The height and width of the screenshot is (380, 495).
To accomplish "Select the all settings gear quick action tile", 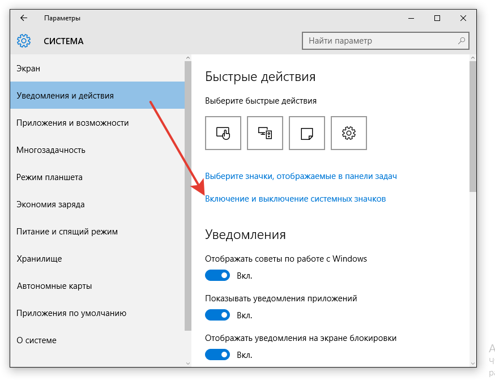I will (349, 133).
